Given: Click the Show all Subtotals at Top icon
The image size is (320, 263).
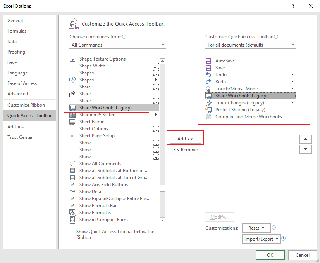Looking at the screenshot, I should 72,178.
